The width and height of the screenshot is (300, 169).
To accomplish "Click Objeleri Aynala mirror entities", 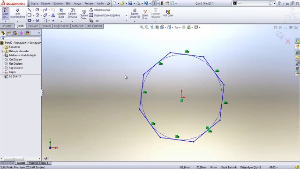I will coord(100,10).
